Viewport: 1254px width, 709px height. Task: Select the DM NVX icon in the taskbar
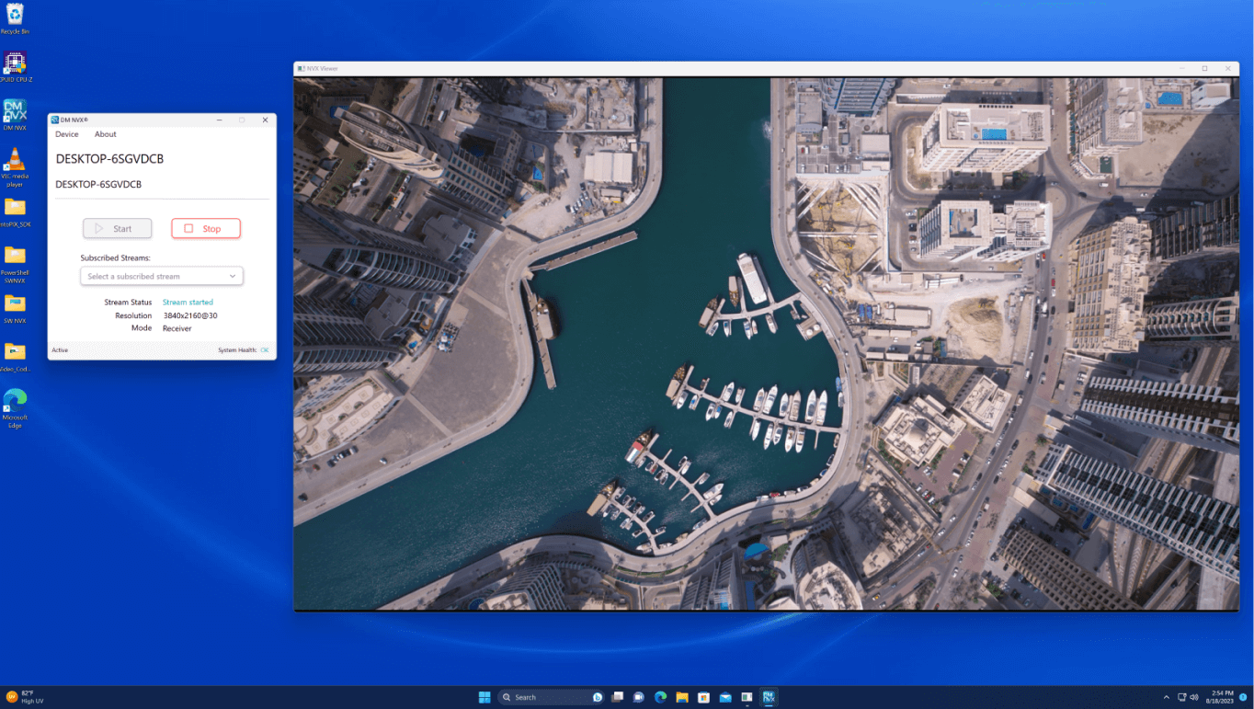pos(769,696)
